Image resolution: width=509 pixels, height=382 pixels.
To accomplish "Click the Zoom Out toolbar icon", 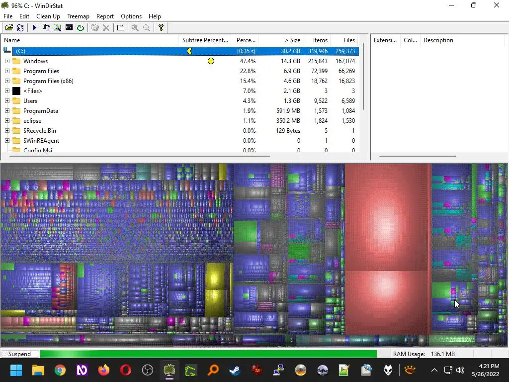I will coord(147,28).
